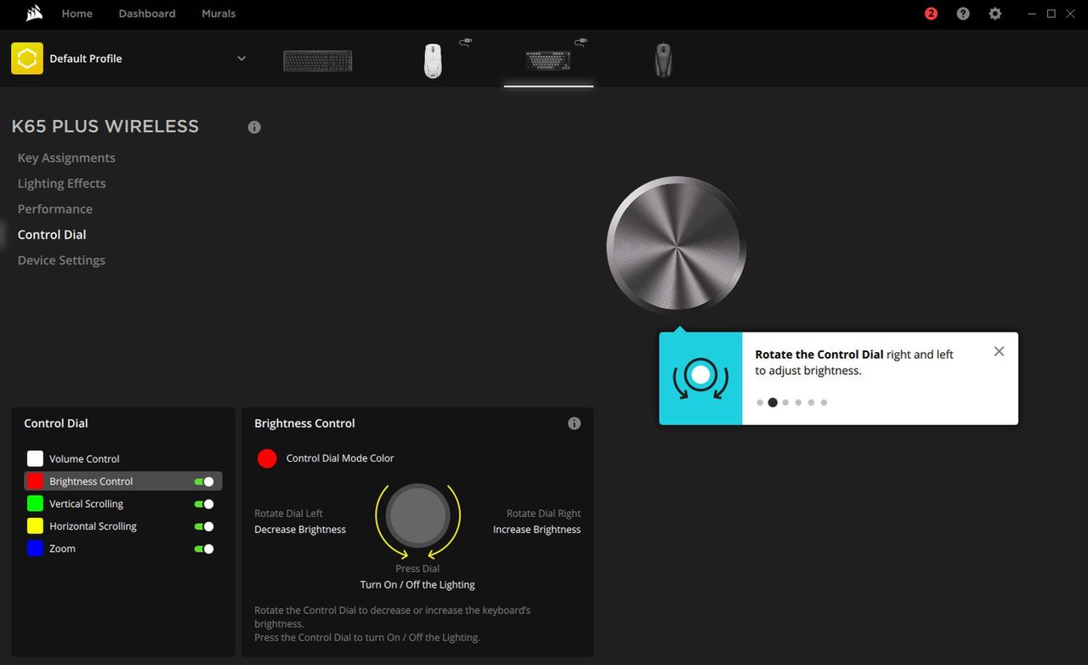Open the settings gear icon
Image resolution: width=1088 pixels, height=665 pixels.
point(995,14)
